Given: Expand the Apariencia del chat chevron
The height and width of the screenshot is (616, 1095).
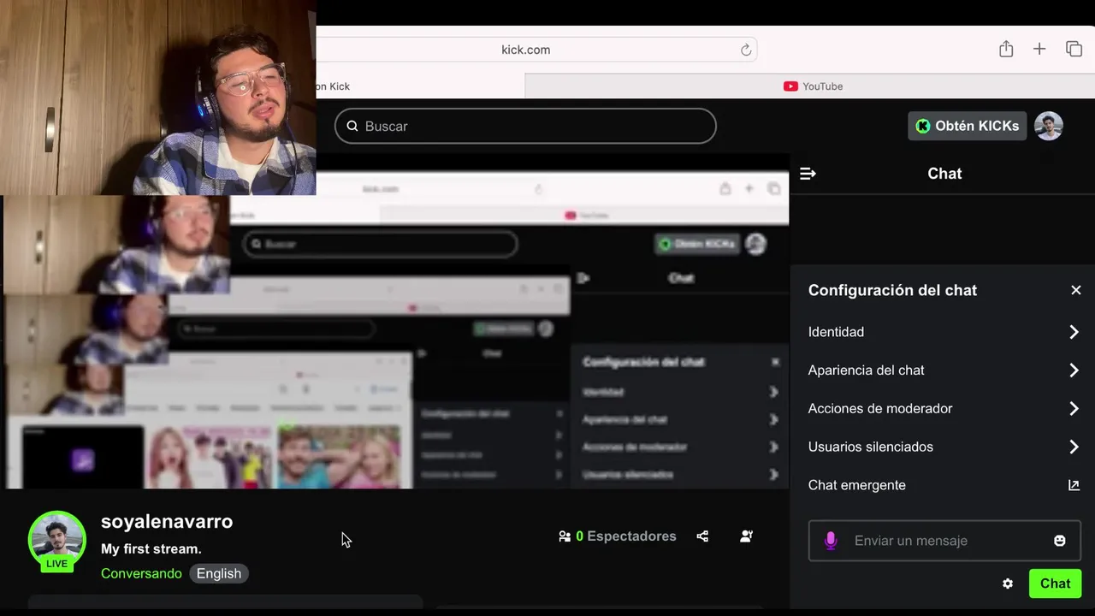Looking at the screenshot, I should coord(1074,370).
